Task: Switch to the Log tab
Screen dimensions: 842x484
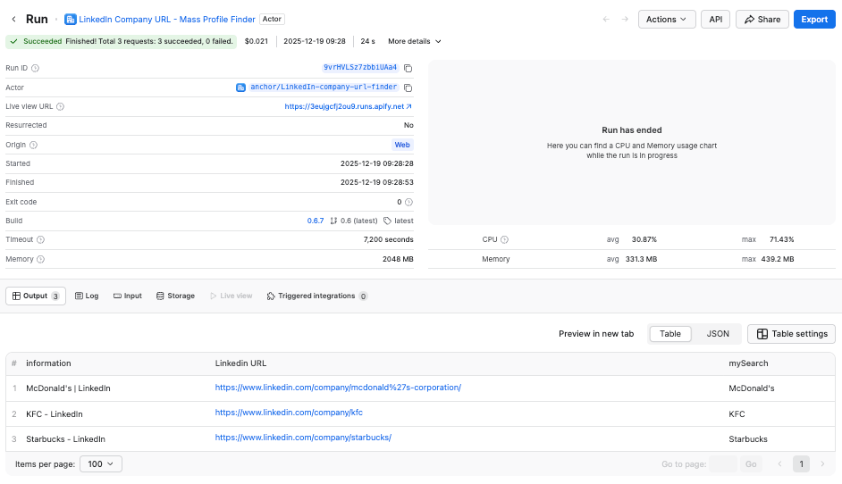Action: click(x=87, y=296)
